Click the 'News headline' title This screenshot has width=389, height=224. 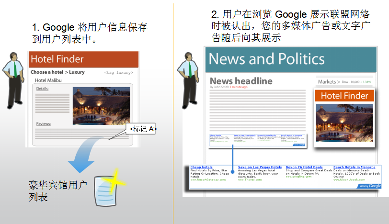click(x=241, y=81)
